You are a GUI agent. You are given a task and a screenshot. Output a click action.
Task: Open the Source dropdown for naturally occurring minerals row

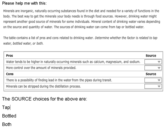tap(153, 62)
